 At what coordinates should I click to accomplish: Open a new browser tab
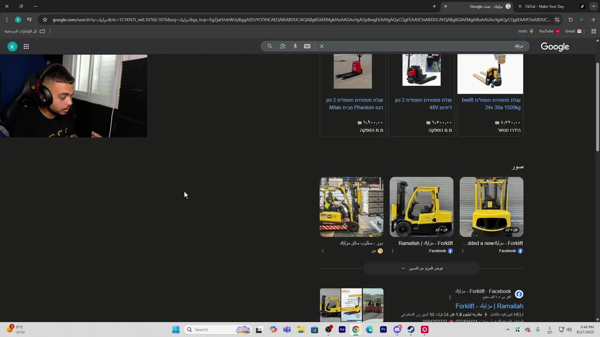pos(434,7)
